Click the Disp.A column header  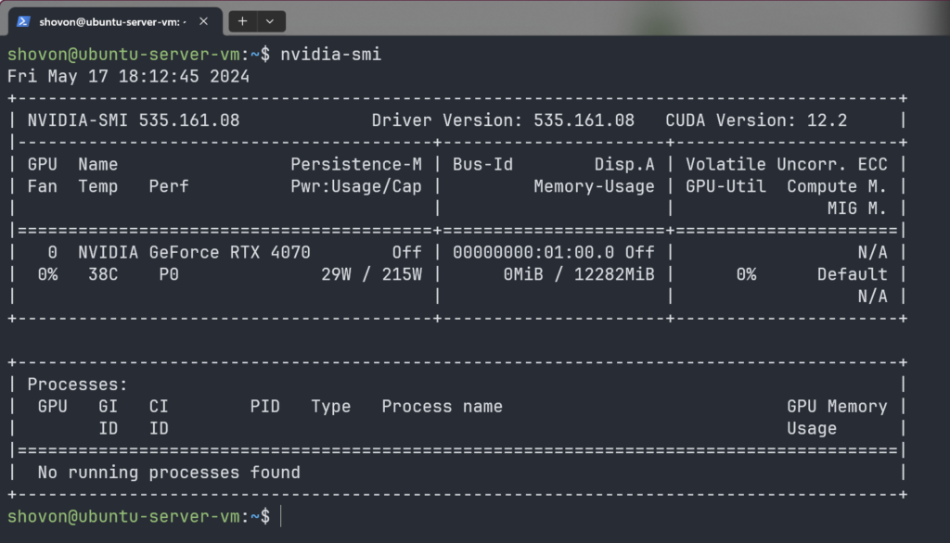(x=624, y=165)
